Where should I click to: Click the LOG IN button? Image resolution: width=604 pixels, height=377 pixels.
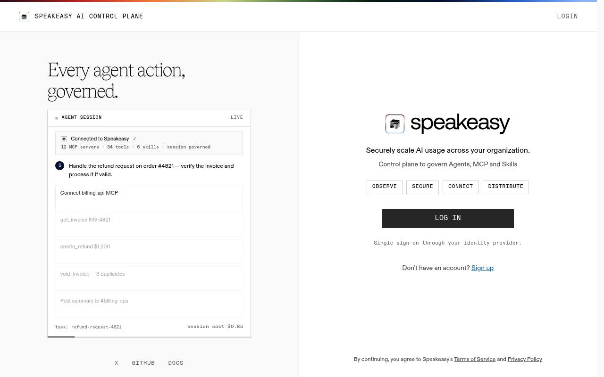click(x=448, y=219)
